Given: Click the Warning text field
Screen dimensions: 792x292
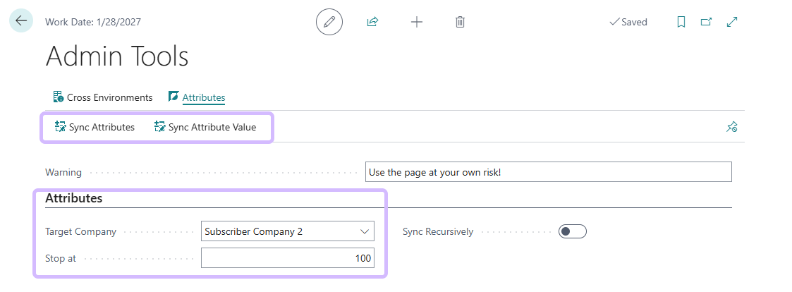Looking at the screenshot, I should (x=547, y=172).
